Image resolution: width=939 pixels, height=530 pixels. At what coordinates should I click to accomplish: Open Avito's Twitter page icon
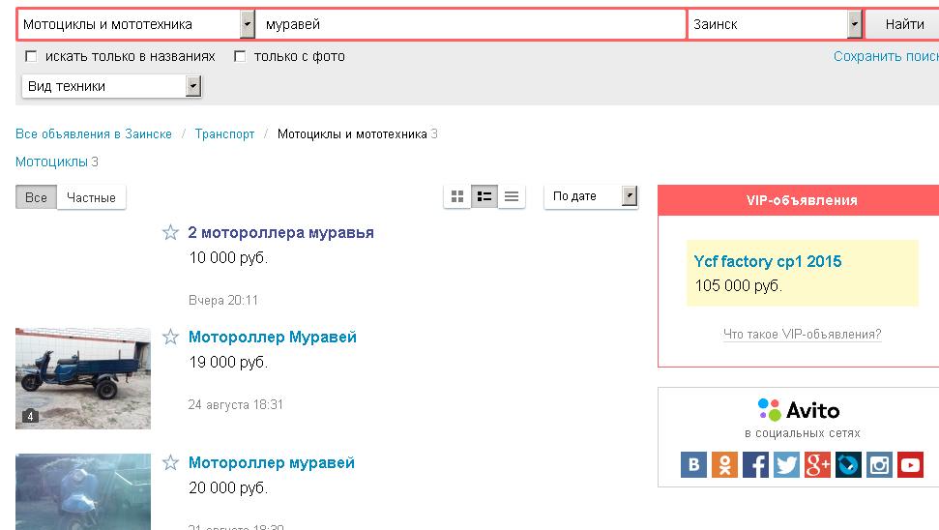[x=786, y=465]
